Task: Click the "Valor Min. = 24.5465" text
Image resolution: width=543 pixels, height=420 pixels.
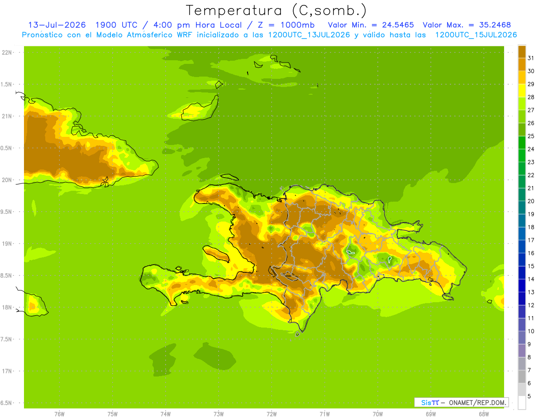Action: (x=371, y=25)
